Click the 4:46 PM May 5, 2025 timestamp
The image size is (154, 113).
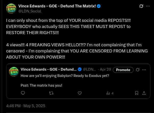(x=25, y=106)
